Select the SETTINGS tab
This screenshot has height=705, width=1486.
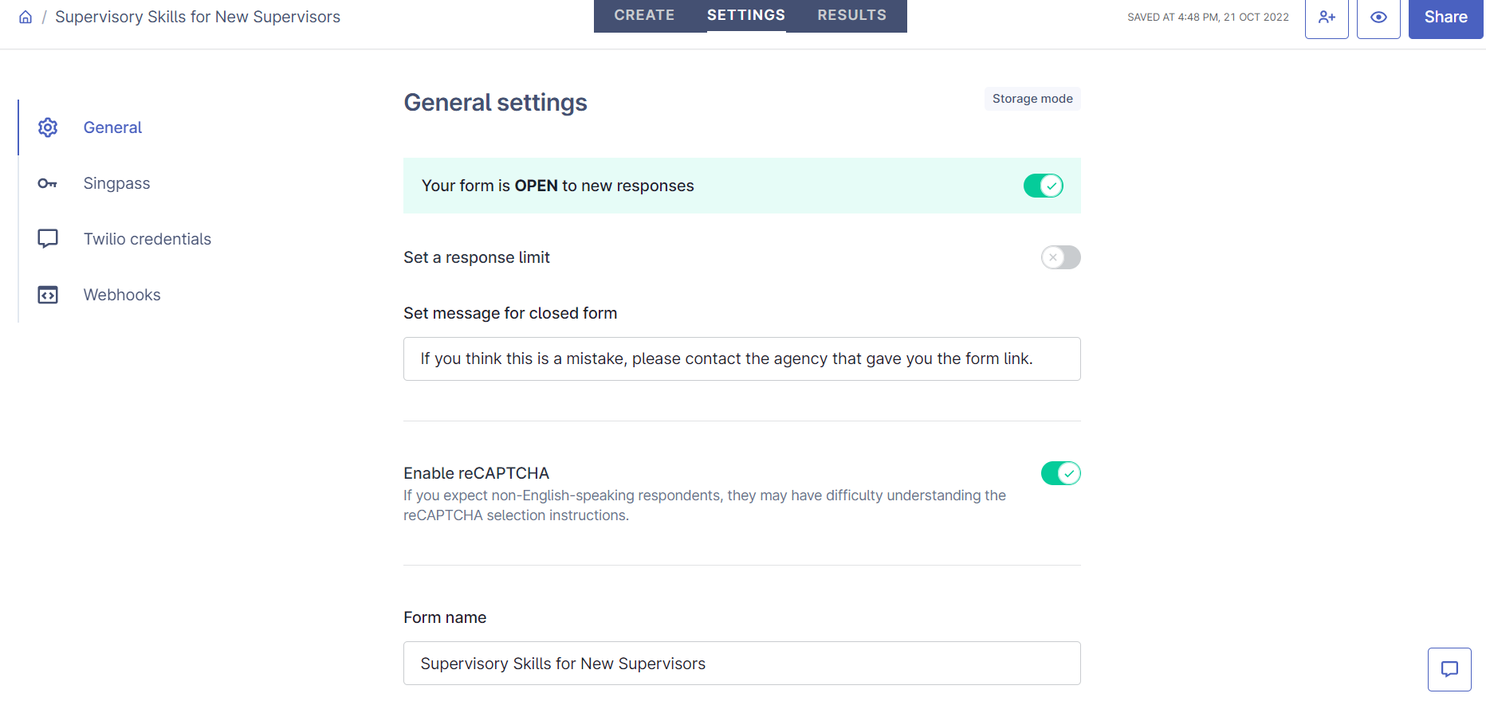pyautogui.click(x=746, y=15)
